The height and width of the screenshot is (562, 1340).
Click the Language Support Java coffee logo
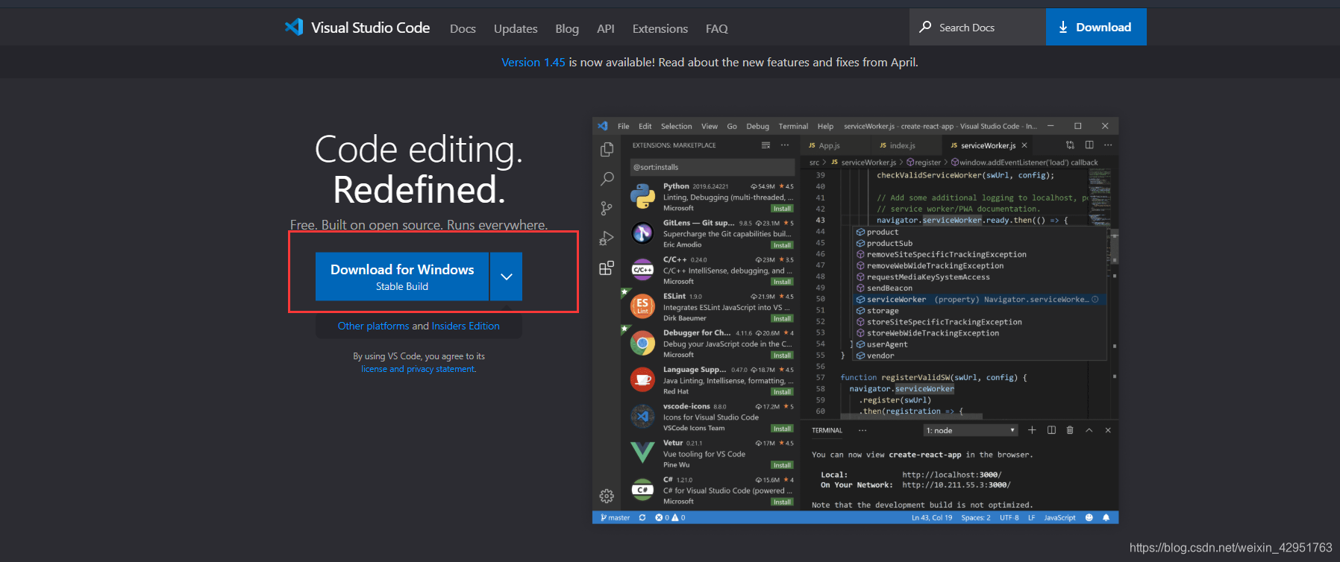(x=642, y=380)
